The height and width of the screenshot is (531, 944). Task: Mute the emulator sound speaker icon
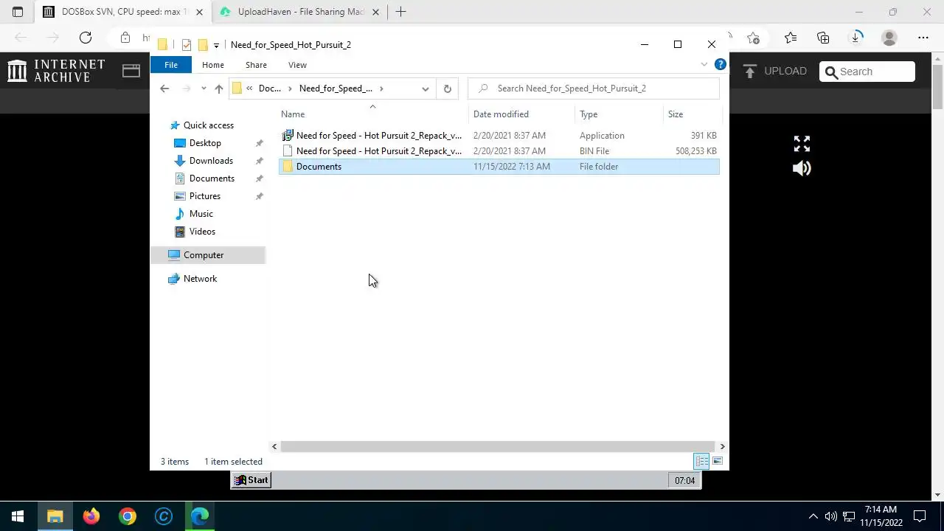[x=802, y=168]
